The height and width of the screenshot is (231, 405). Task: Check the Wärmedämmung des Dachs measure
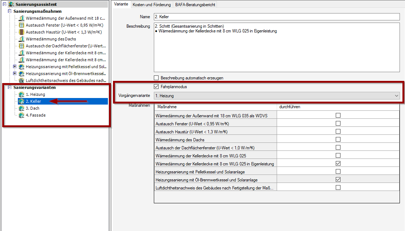(338, 140)
